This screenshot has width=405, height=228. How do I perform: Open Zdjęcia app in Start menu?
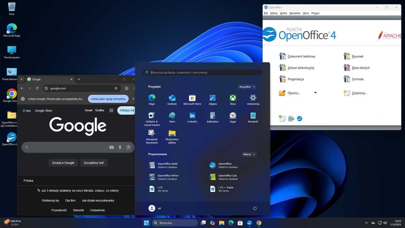pyautogui.click(x=213, y=100)
